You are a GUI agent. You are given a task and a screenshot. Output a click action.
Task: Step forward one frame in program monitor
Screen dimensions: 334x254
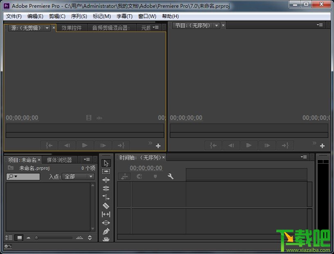267,145
